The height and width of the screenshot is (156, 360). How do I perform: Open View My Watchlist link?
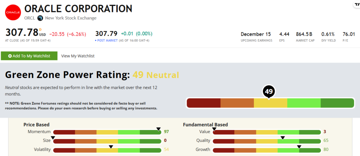click(78, 56)
